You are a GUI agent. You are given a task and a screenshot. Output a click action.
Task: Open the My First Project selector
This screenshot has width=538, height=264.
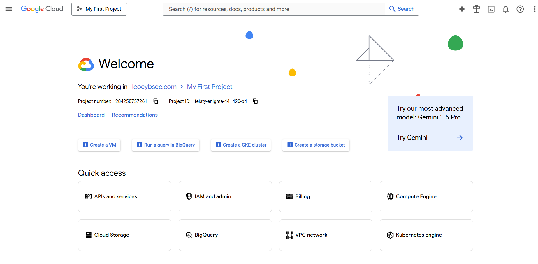pos(99,9)
